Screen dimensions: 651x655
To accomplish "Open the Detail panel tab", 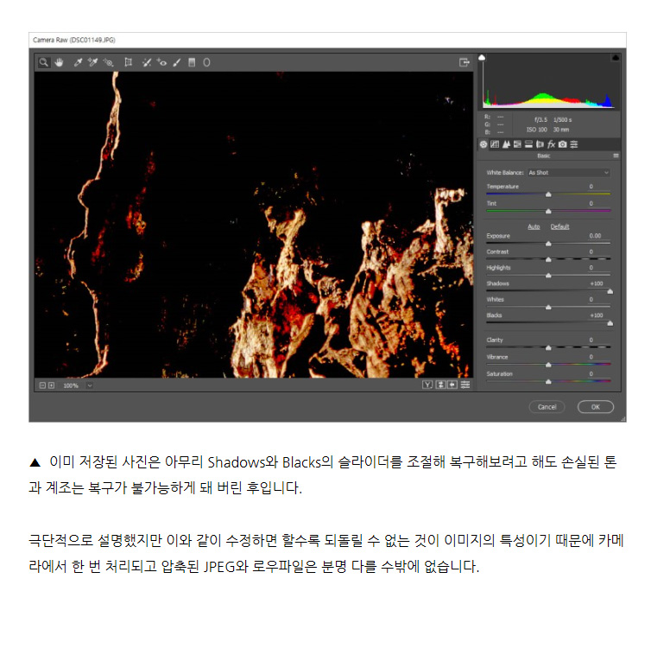I will coord(506,144).
